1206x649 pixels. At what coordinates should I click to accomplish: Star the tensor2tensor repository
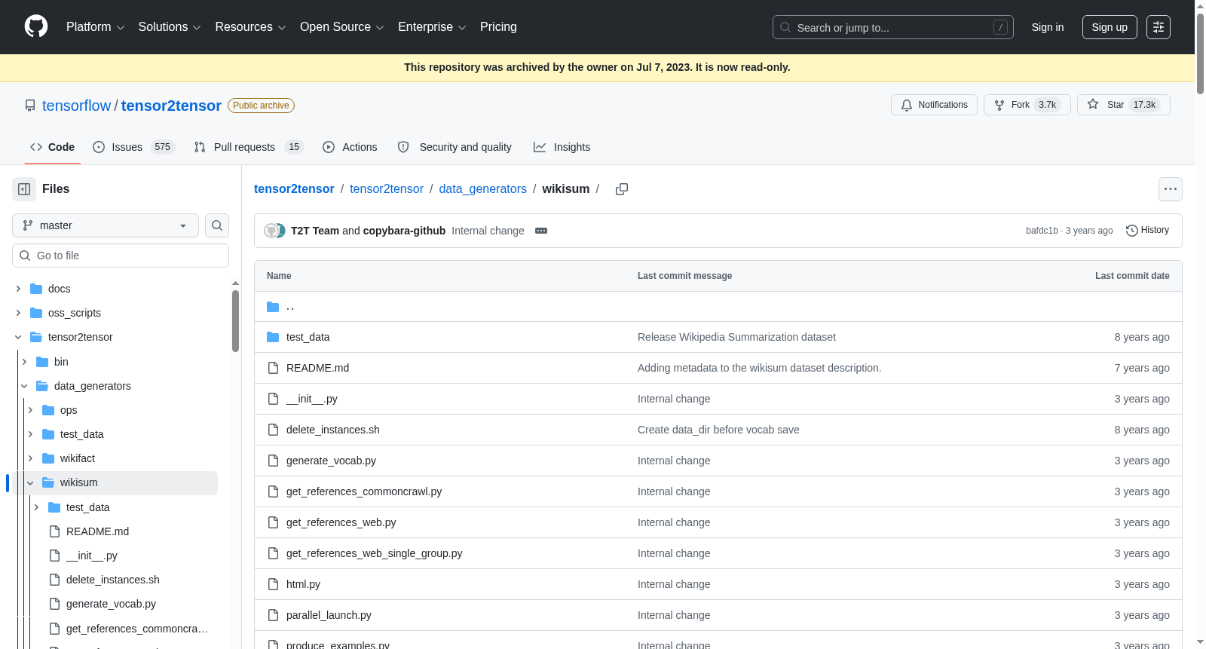point(1123,105)
